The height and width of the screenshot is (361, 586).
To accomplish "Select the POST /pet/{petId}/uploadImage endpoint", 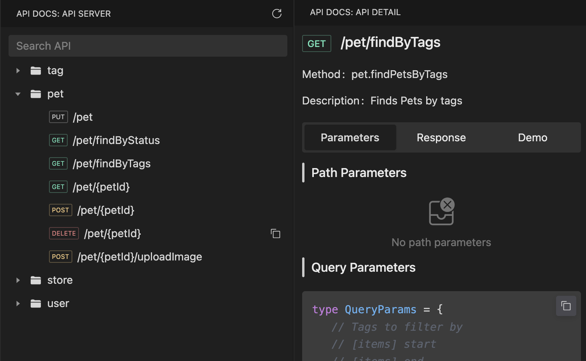I will (139, 256).
